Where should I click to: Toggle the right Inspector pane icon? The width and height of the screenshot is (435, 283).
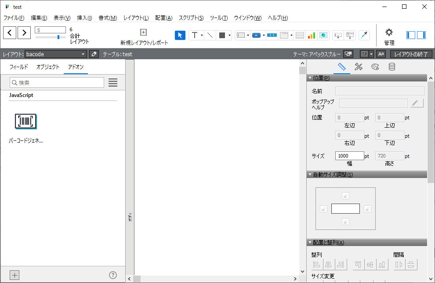[x=421, y=35]
